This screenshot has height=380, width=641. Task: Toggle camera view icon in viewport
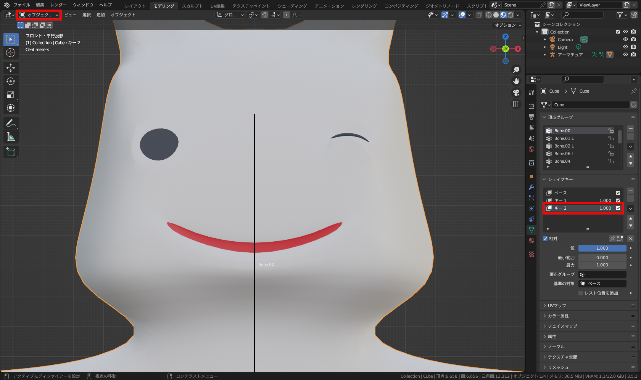[516, 93]
